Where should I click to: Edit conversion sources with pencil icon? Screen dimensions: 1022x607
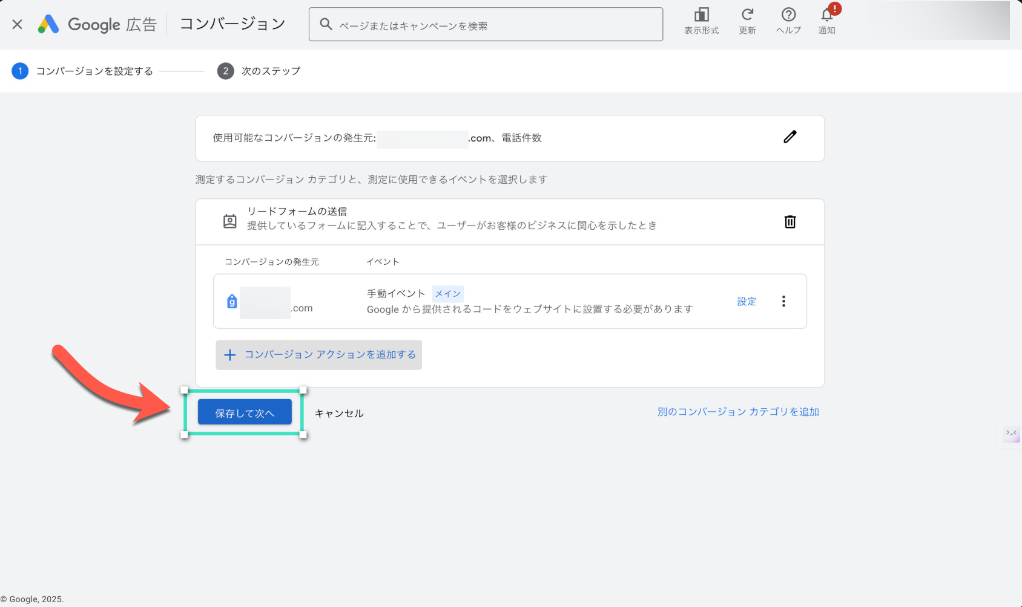tap(790, 137)
